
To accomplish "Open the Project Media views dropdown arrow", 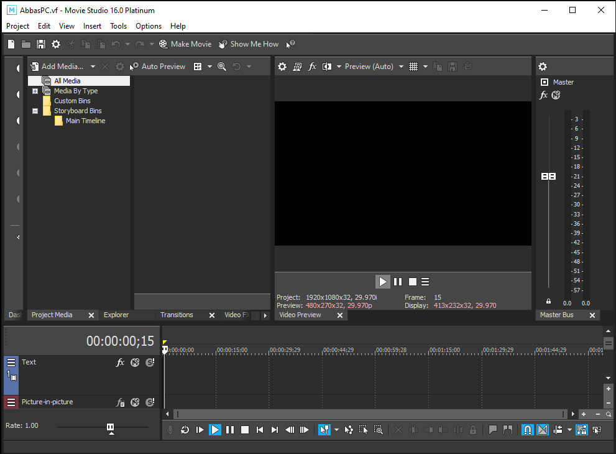I will pyautogui.click(x=209, y=67).
